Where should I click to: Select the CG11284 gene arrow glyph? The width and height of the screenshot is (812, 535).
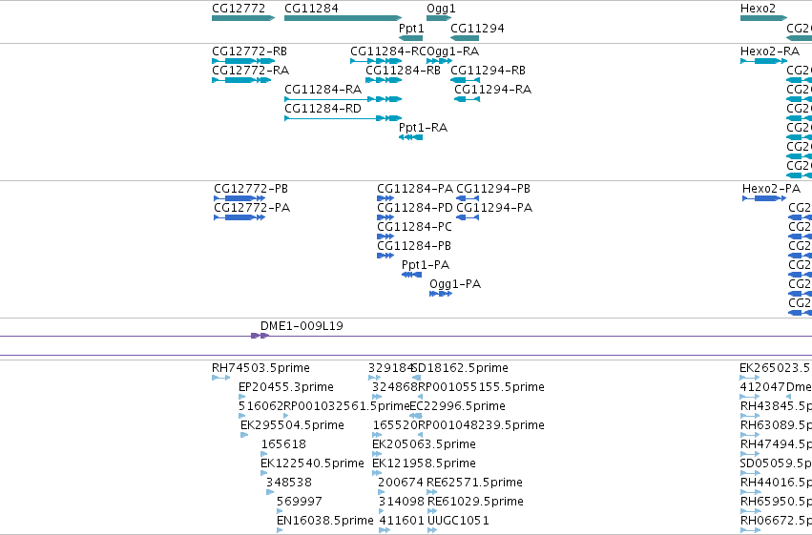coord(343,19)
